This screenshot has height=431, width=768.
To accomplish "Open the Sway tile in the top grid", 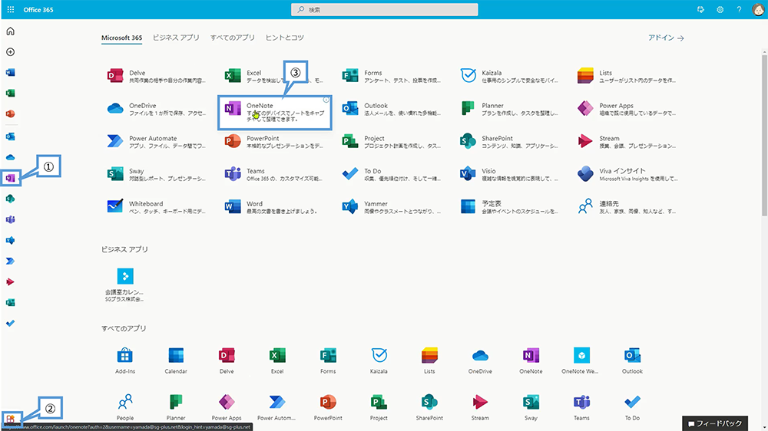I will (x=157, y=174).
